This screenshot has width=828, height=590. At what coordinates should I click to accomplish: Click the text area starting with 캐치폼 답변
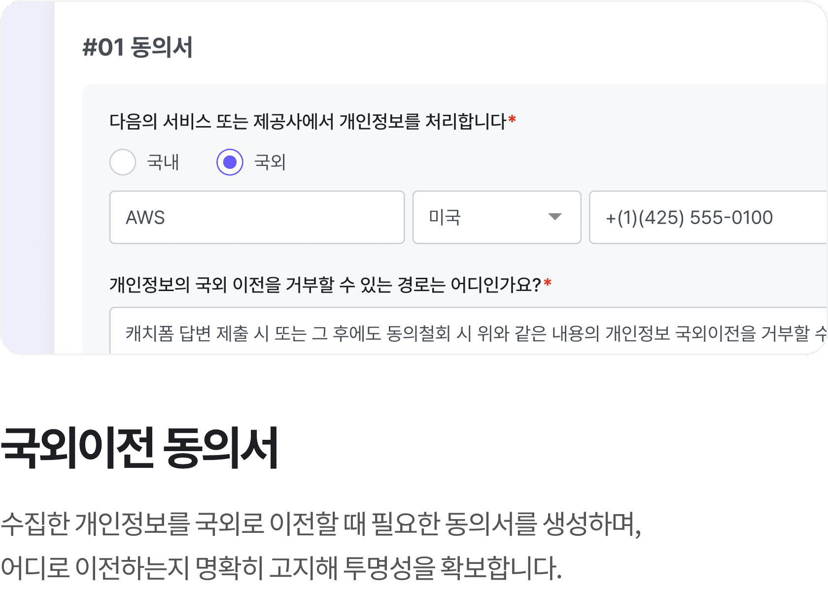[468, 330]
